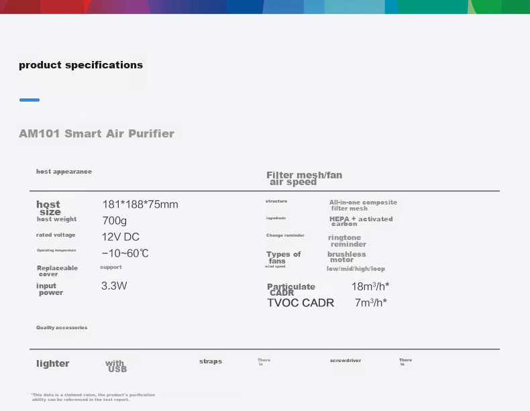The width and height of the screenshot is (530, 411).
Task: Click the 'TVOC CADR' label
Action: (301, 303)
